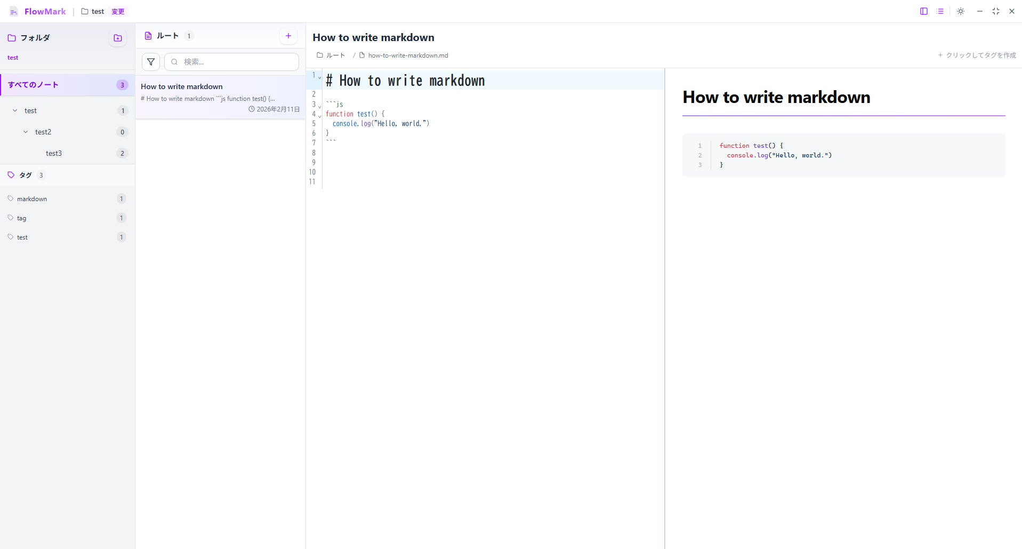1022x549 pixels.
Task: Create a new note with the plus button
Action: tap(288, 36)
